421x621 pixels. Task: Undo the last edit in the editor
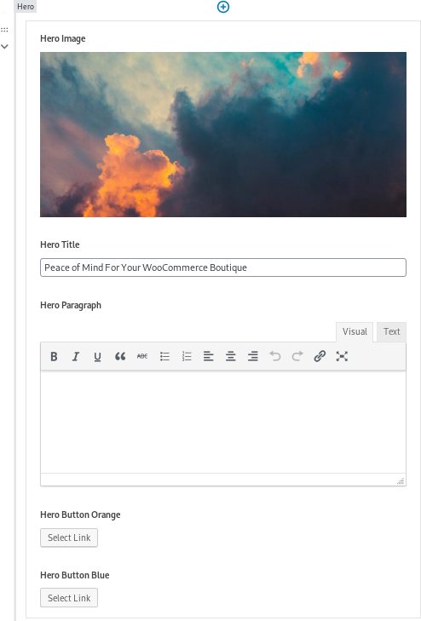tap(275, 356)
